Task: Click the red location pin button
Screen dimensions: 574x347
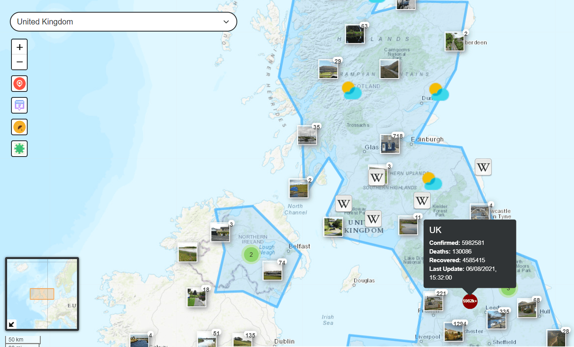Action: (19, 84)
